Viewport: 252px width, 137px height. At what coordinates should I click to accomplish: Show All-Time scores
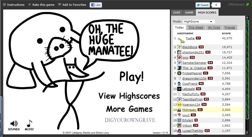[214, 27]
